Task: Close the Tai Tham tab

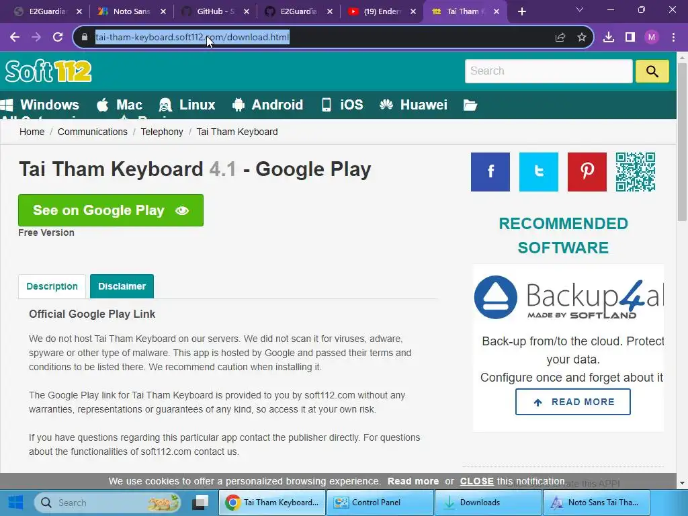Action: (x=497, y=11)
